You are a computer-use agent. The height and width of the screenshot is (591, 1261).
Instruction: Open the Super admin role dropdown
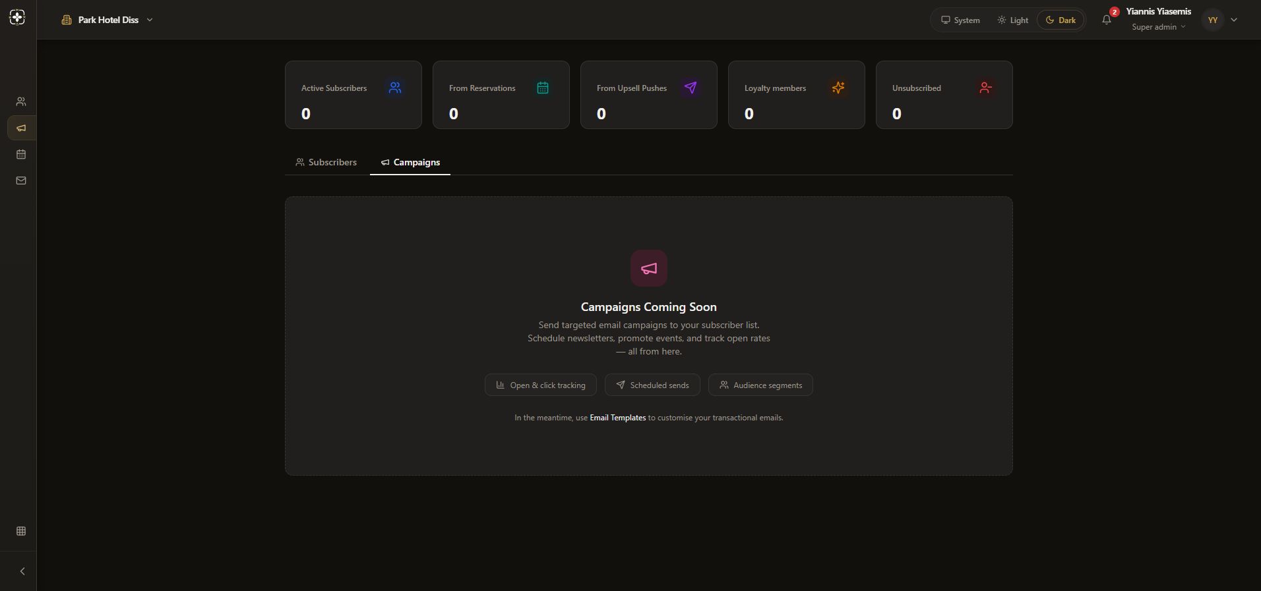[x=1159, y=27]
